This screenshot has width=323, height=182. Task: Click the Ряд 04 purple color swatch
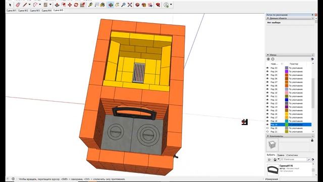click(287, 71)
